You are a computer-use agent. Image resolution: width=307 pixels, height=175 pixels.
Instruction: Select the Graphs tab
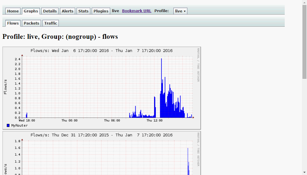[31, 11]
